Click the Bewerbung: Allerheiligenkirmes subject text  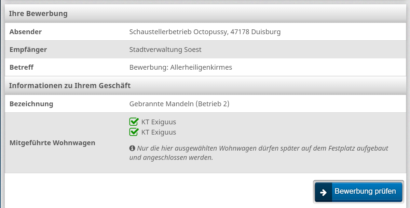[181, 68]
